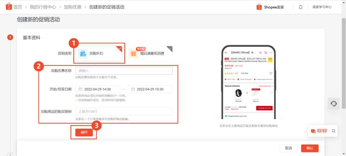This screenshot has height=156, width=346.
Task: Click the Shopee logo beside 首页
Action: point(9,7)
